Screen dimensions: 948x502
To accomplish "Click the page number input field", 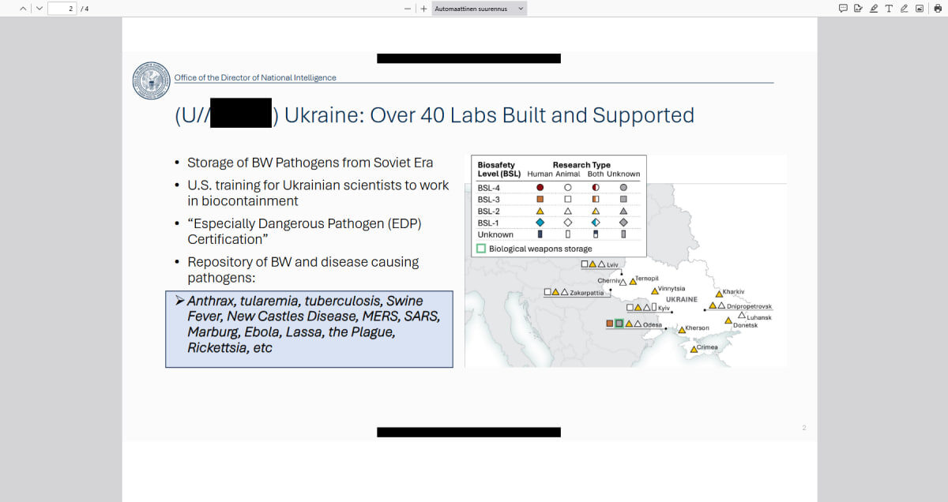I will pyautogui.click(x=61, y=8).
